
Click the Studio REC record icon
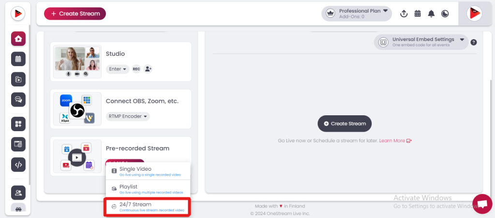click(x=136, y=69)
